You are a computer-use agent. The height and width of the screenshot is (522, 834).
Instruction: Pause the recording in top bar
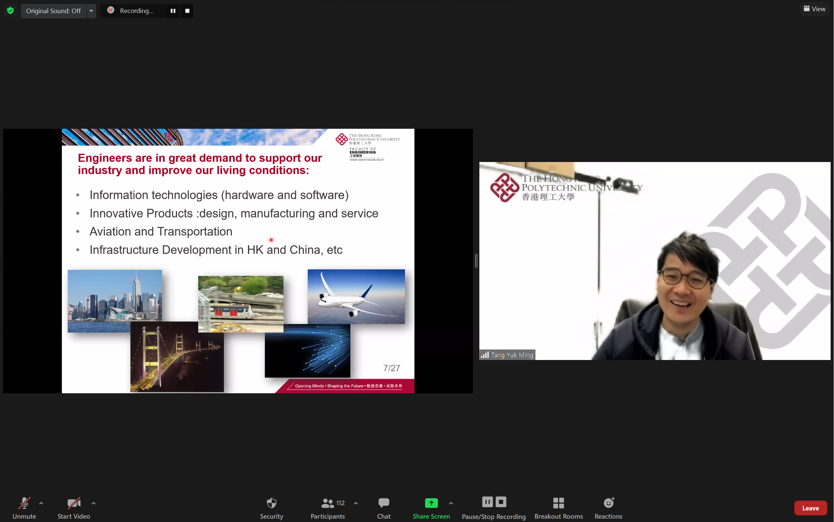coord(173,11)
